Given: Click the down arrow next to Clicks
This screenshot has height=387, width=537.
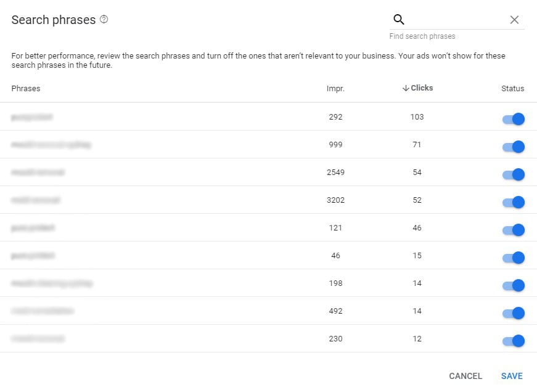Looking at the screenshot, I should pos(406,88).
